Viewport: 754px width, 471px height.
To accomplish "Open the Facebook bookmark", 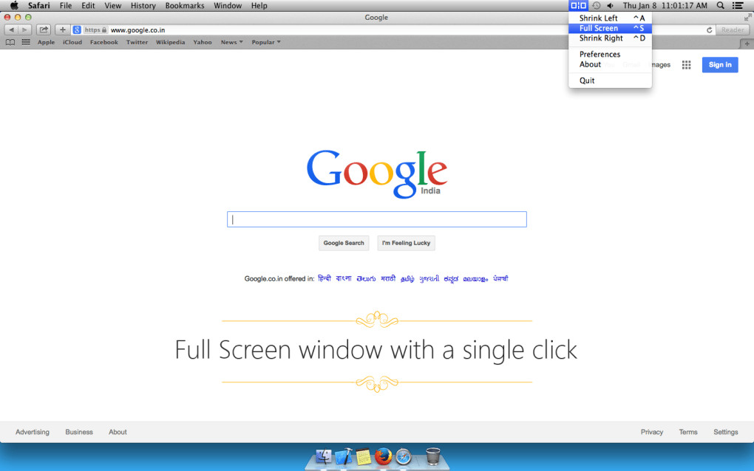I will 104,42.
